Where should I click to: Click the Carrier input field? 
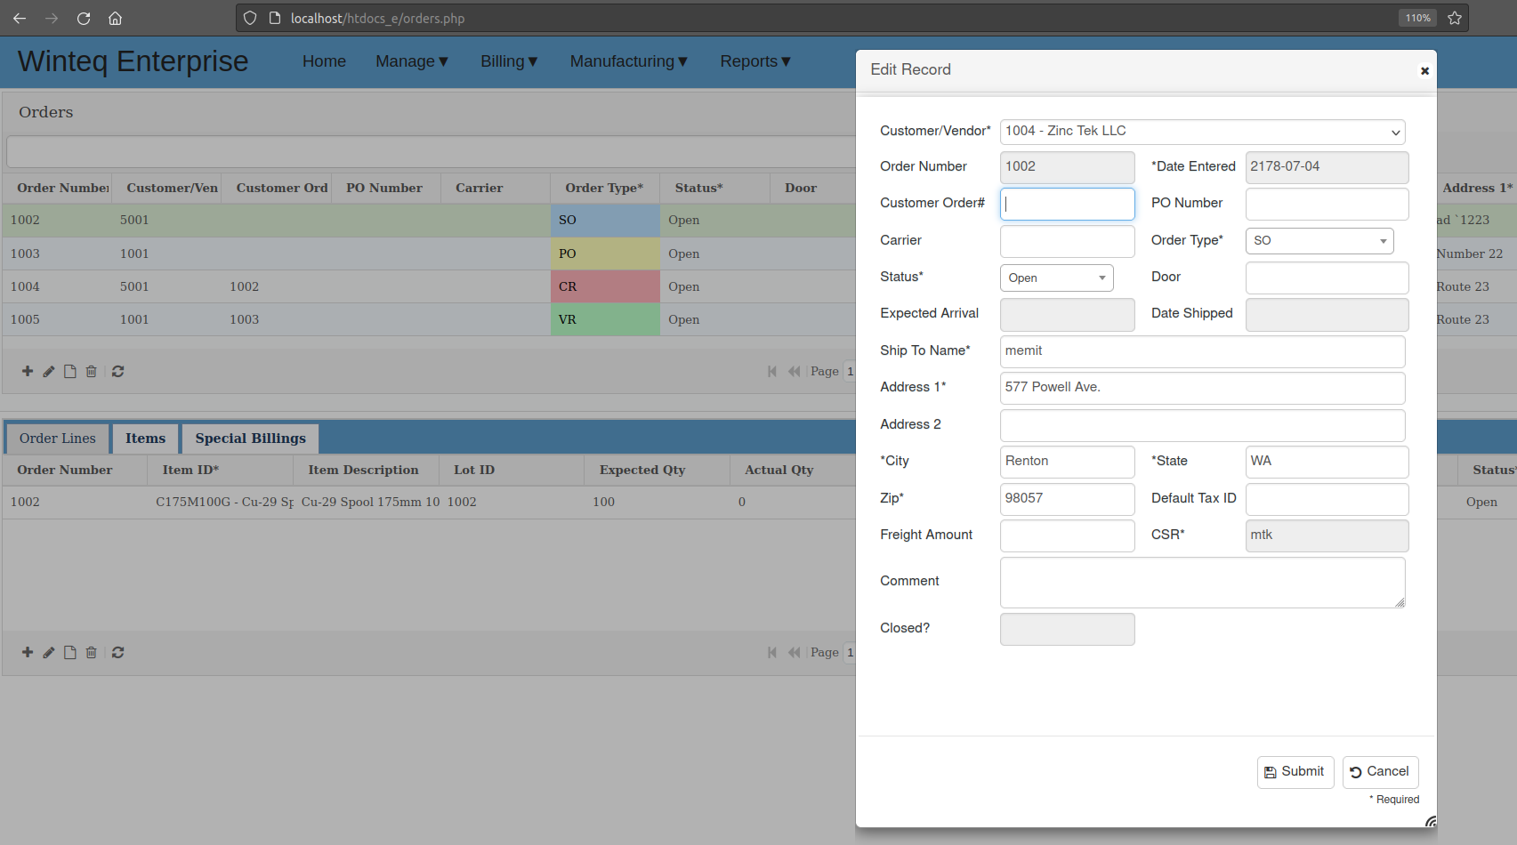[x=1067, y=241]
